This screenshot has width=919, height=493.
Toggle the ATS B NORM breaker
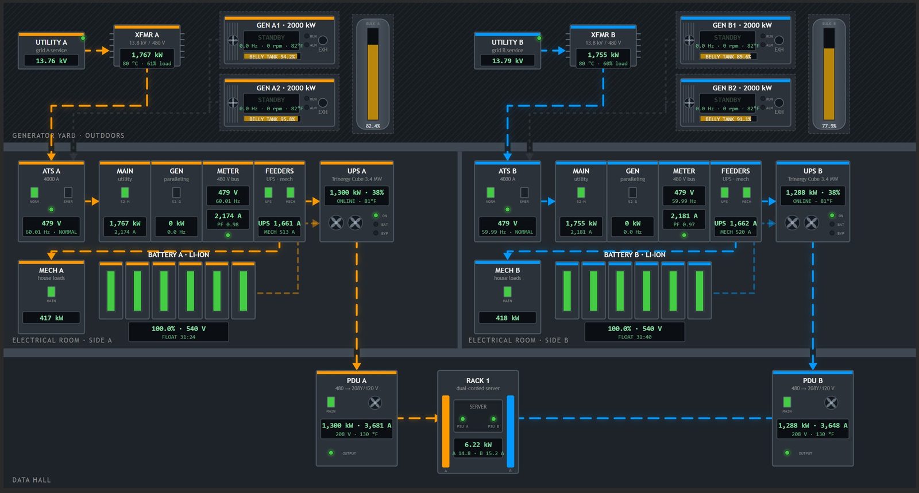point(491,192)
